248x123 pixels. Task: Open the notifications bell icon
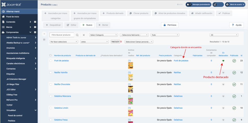click(x=188, y=4)
